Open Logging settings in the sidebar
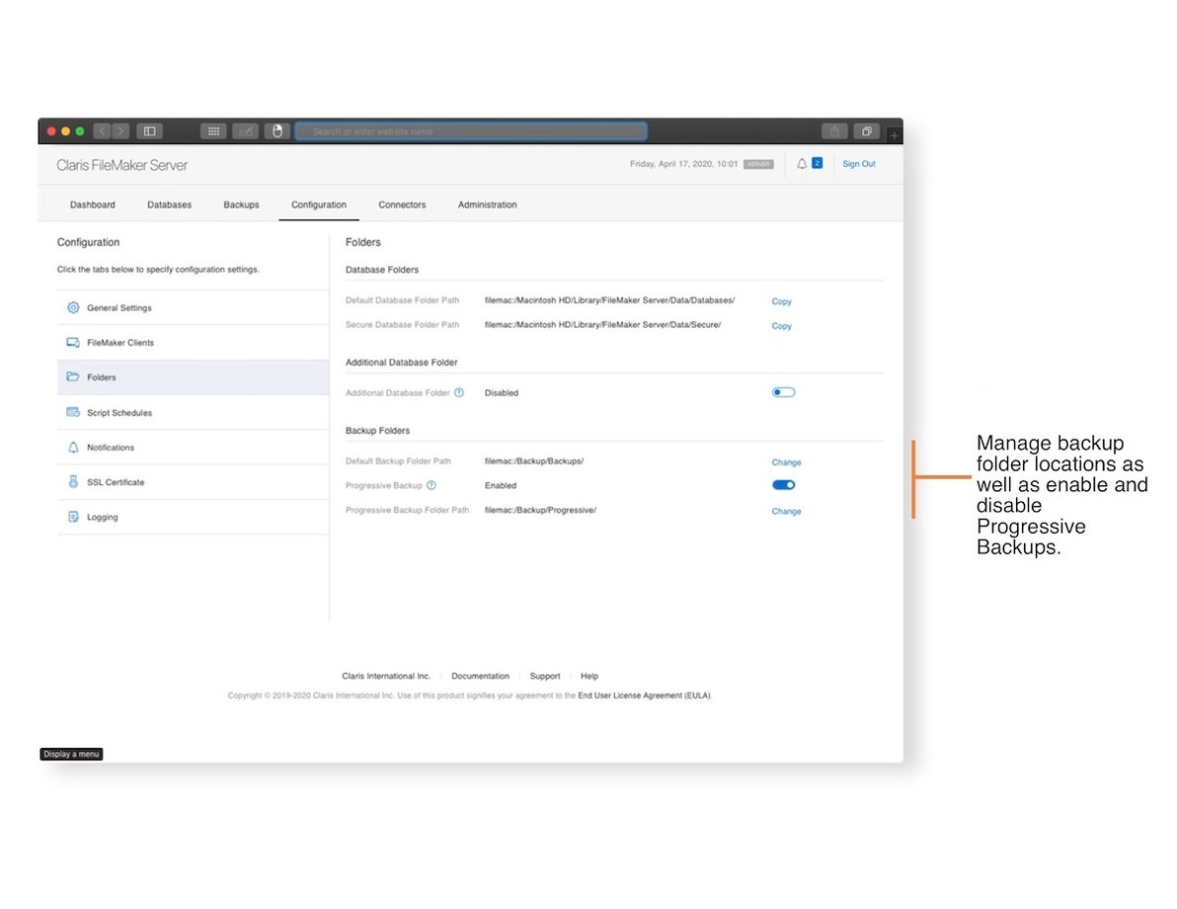 pyautogui.click(x=193, y=517)
